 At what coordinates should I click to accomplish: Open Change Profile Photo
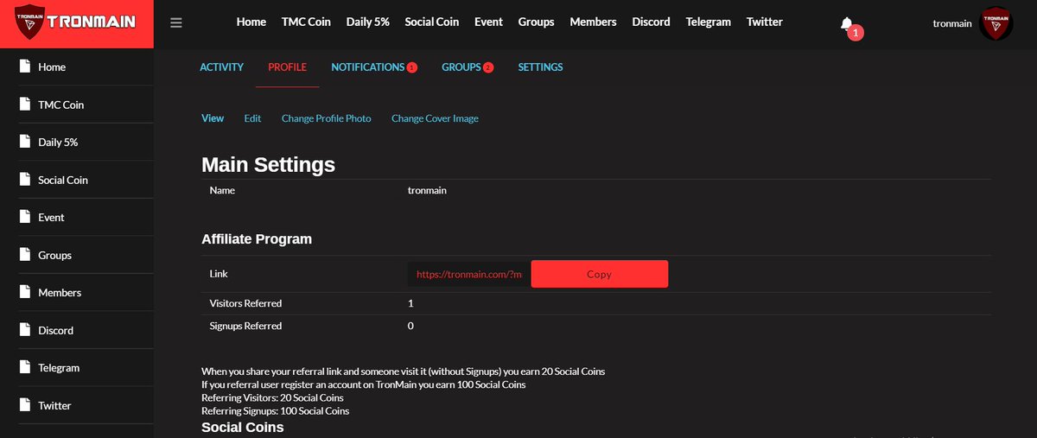click(x=326, y=118)
